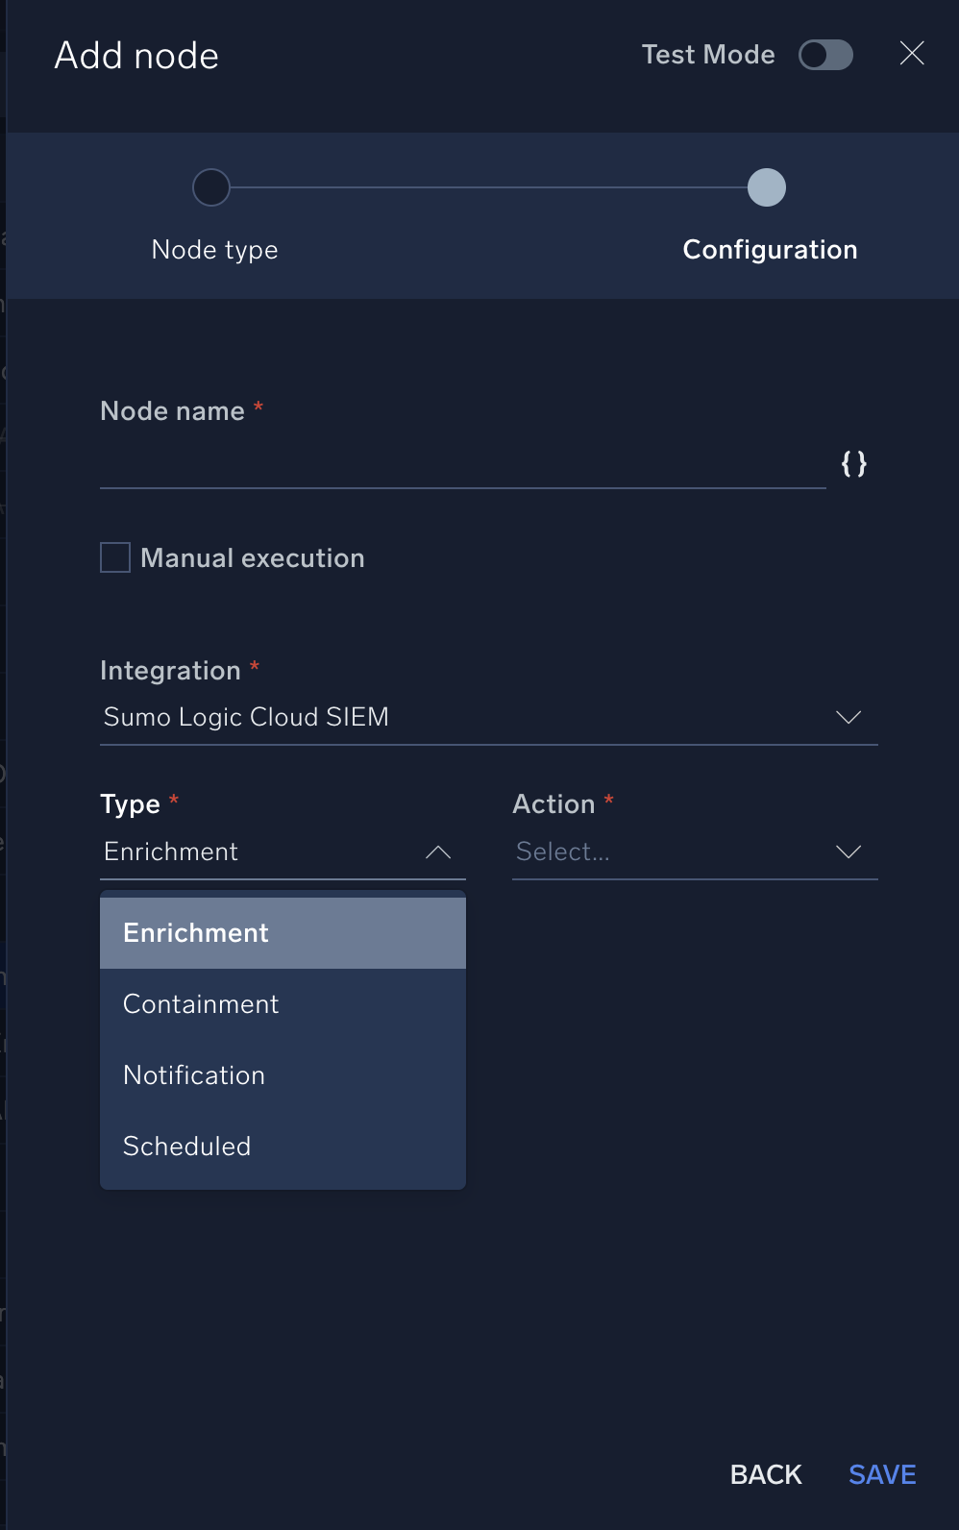This screenshot has width=959, height=1530.
Task: Click the Node type step label
Action: [x=214, y=250]
